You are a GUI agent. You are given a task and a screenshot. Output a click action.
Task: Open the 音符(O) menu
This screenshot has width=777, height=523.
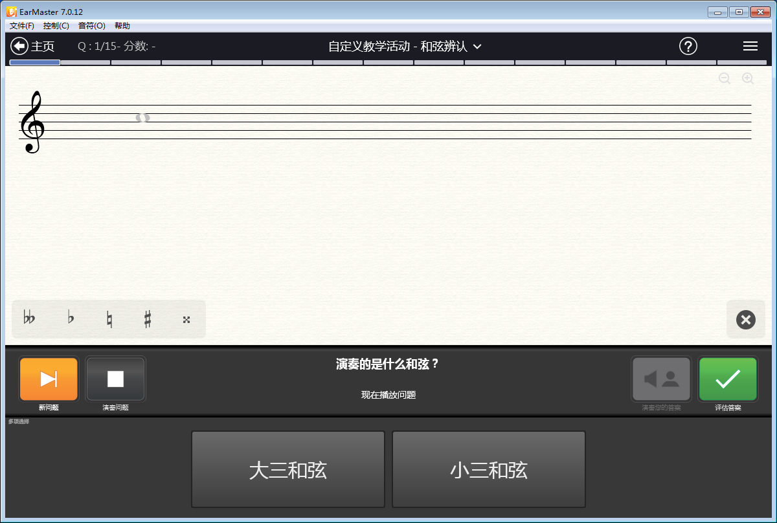91,26
